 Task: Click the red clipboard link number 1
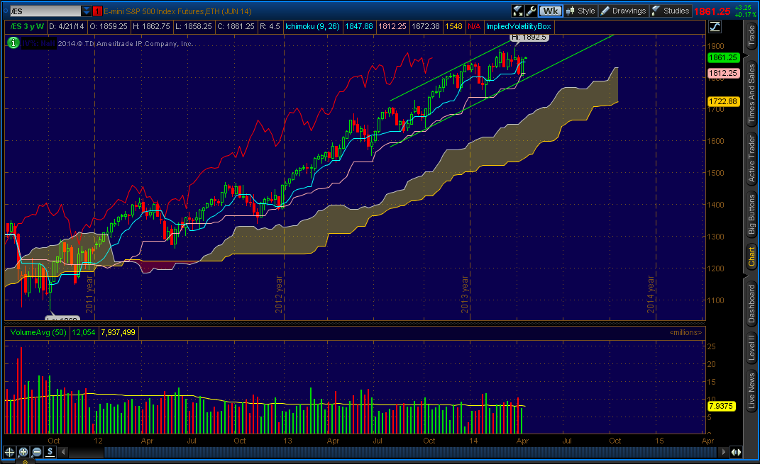[97, 11]
